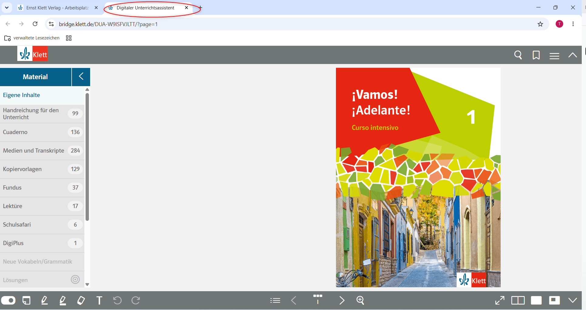This screenshot has height=310, width=586.
Task: Go to the next page
Action: [342, 300]
